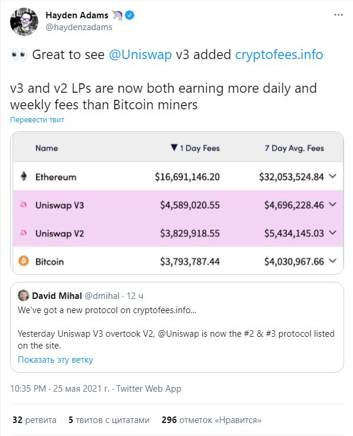Expand the Uniswap V3 row chevron
Viewport: 353px width, 436px height.
[332, 204]
